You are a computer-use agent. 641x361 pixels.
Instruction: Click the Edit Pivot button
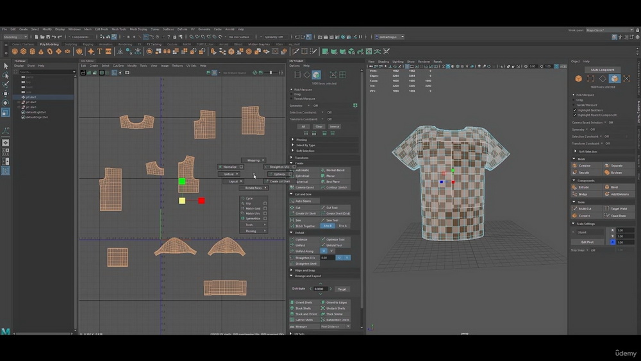click(x=587, y=242)
